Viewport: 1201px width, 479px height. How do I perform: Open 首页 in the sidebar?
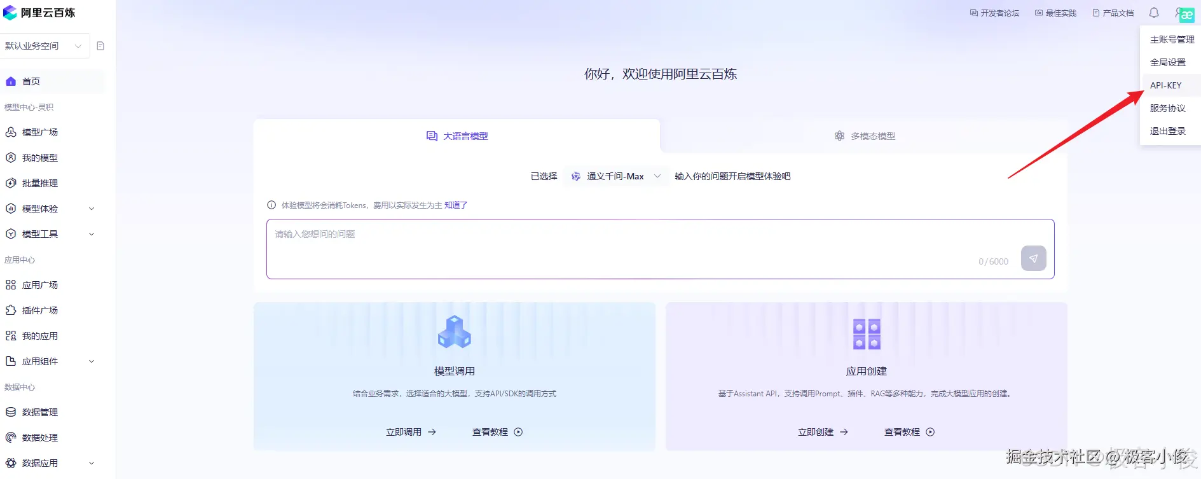[x=52, y=81]
